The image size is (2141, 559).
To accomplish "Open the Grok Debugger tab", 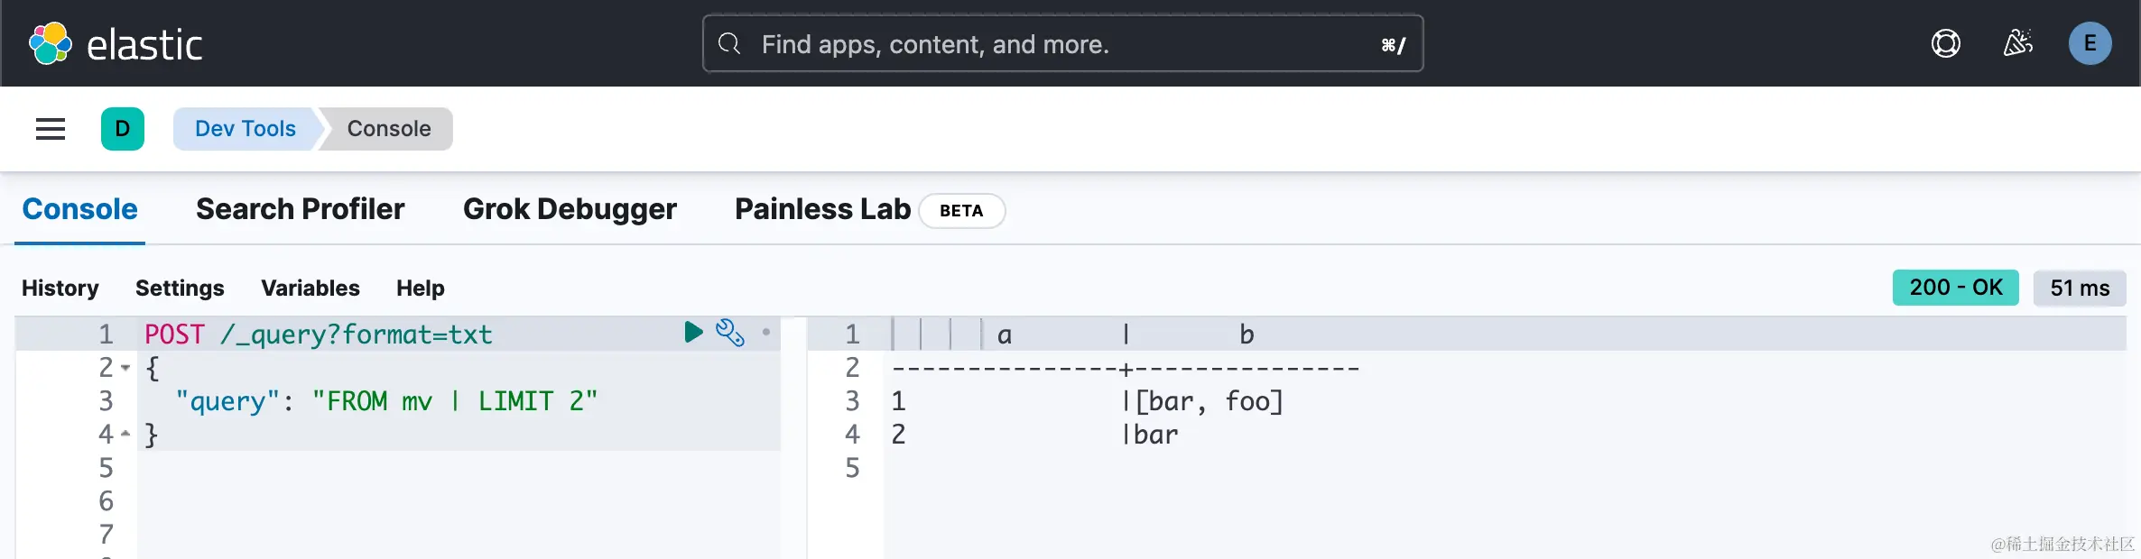I will pos(570,209).
